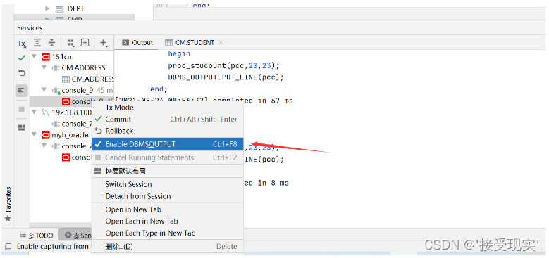Collapse the 192.168.100 data source node

pyautogui.click(x=35, y=112)
